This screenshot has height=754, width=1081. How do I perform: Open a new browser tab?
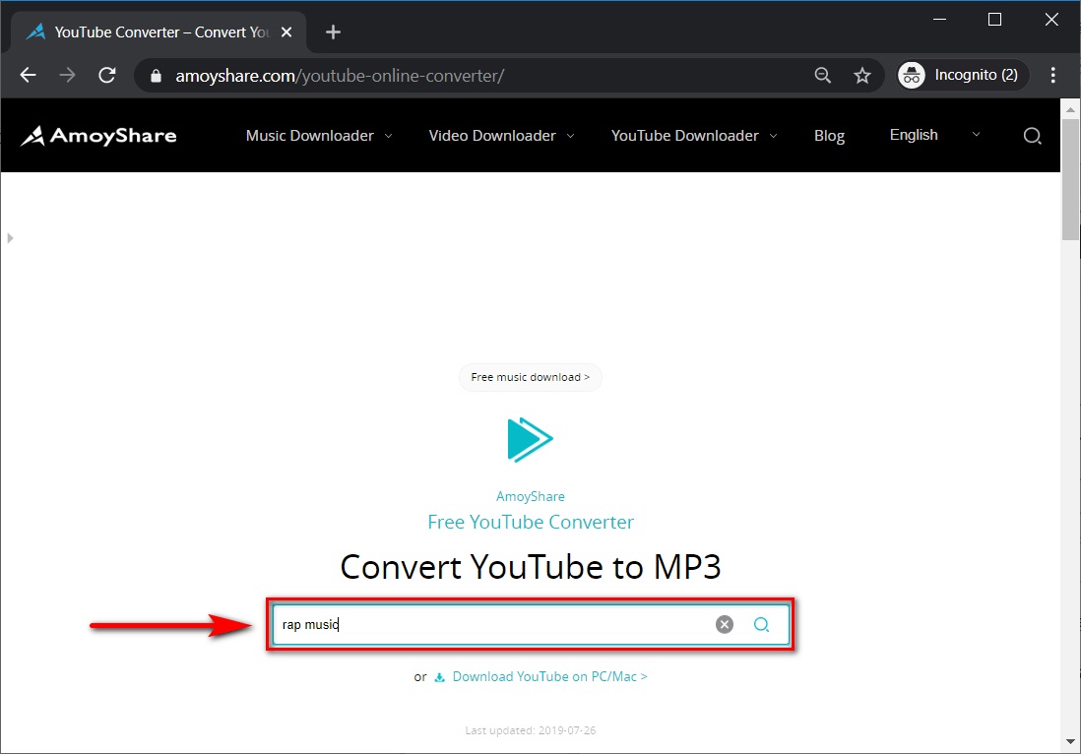coord(333,31)
